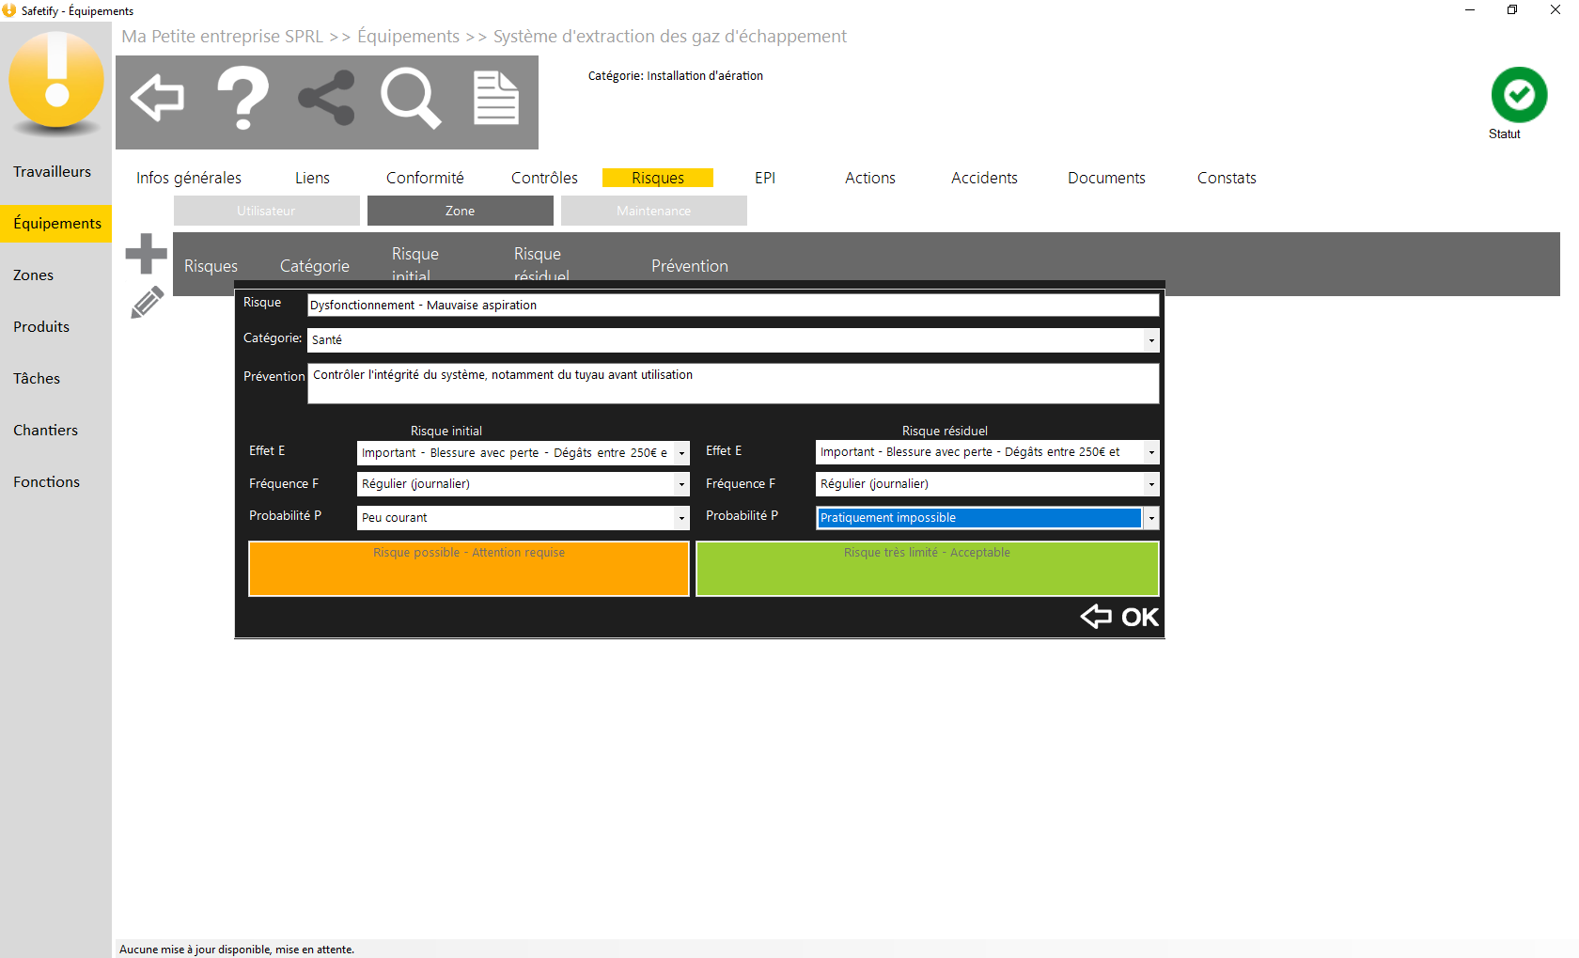Toggle the Zone filter button
Image resolution: width=1579 pixels, height=958 pixels.
tap(460, 211)
